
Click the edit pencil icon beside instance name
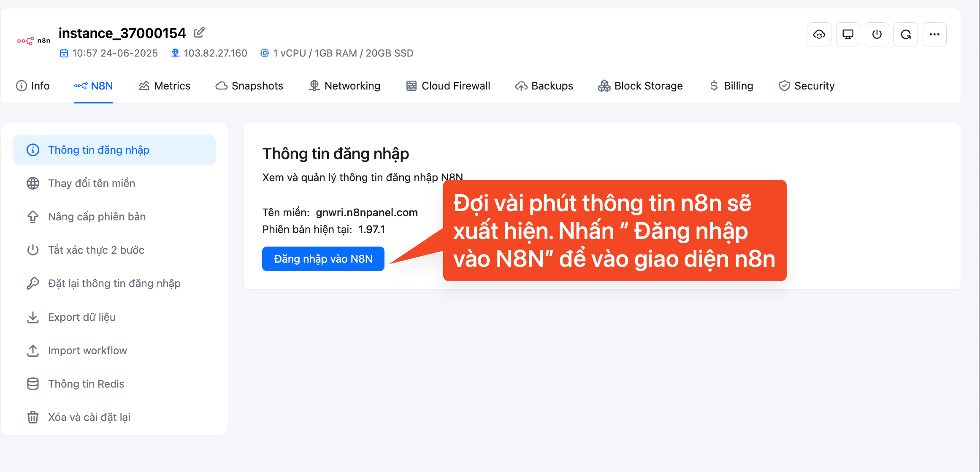click(199, 33)
